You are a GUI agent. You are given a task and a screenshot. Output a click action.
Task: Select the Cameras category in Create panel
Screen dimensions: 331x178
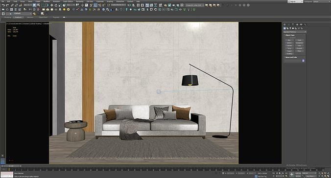pos(293,28)
